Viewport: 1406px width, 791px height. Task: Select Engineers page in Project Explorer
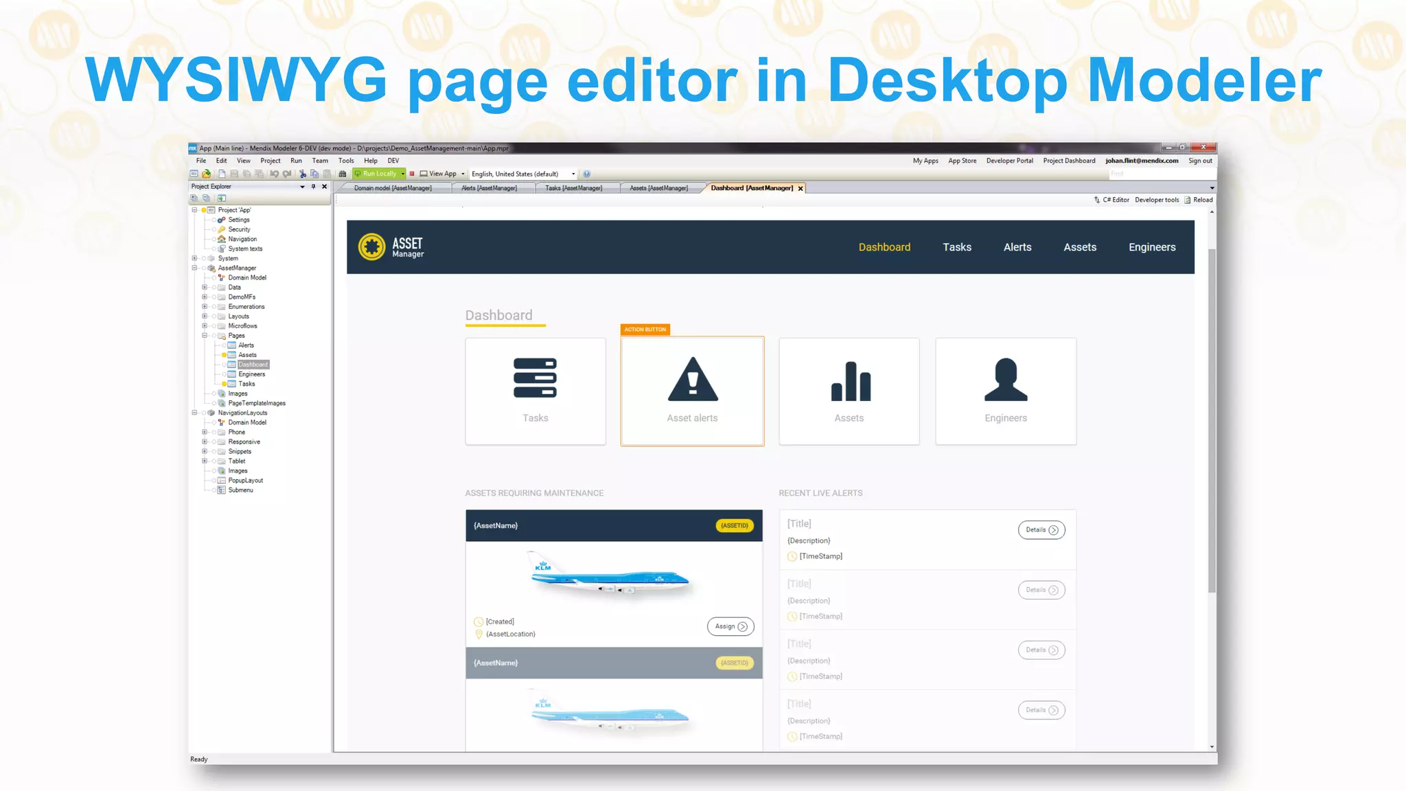click(x=251, y=374)
